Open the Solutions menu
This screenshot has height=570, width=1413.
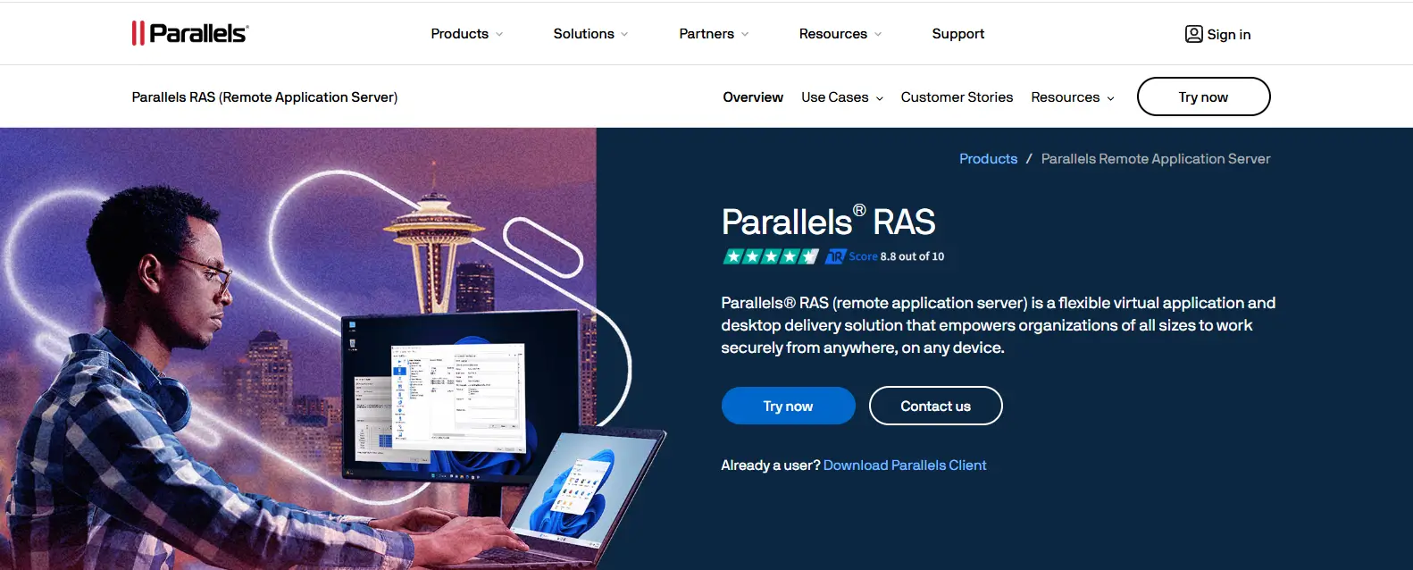pos(583,34)
